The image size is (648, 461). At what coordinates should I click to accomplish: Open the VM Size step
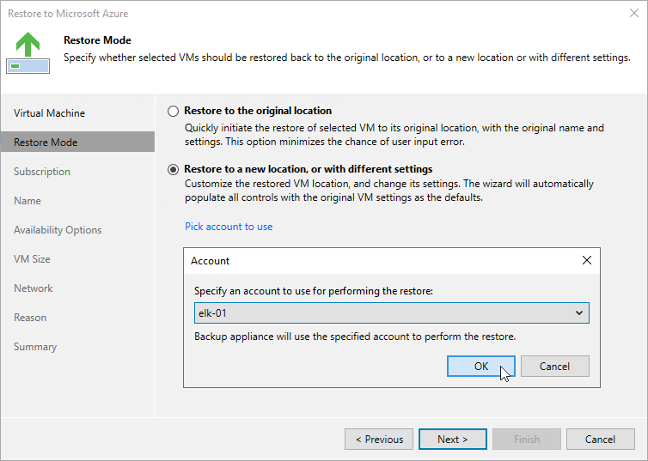[32, 259]
